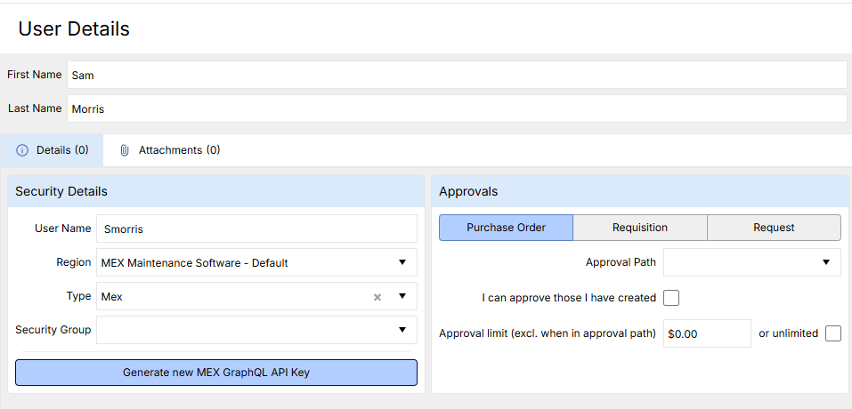Generate new MEX GraphQL API Key
The image size is (852, 409).
point(215,373)
